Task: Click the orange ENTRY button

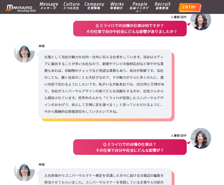Action: point(190,7)
